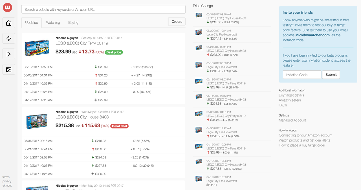Click the red Waatcher logo icon
This screenshot has height=190, width=361.
coord(7,8)
